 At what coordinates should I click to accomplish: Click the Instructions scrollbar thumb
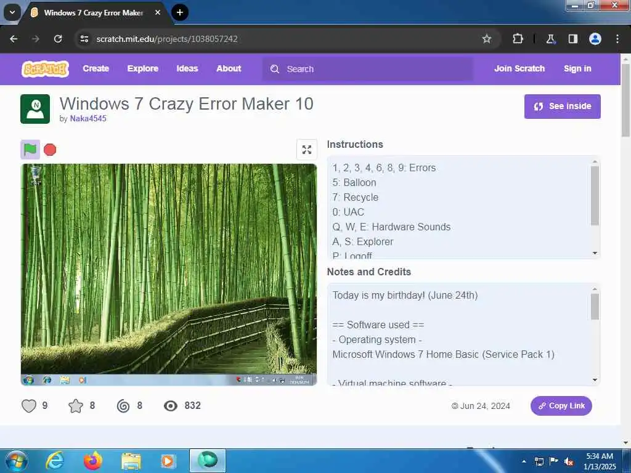click(595, 195)
